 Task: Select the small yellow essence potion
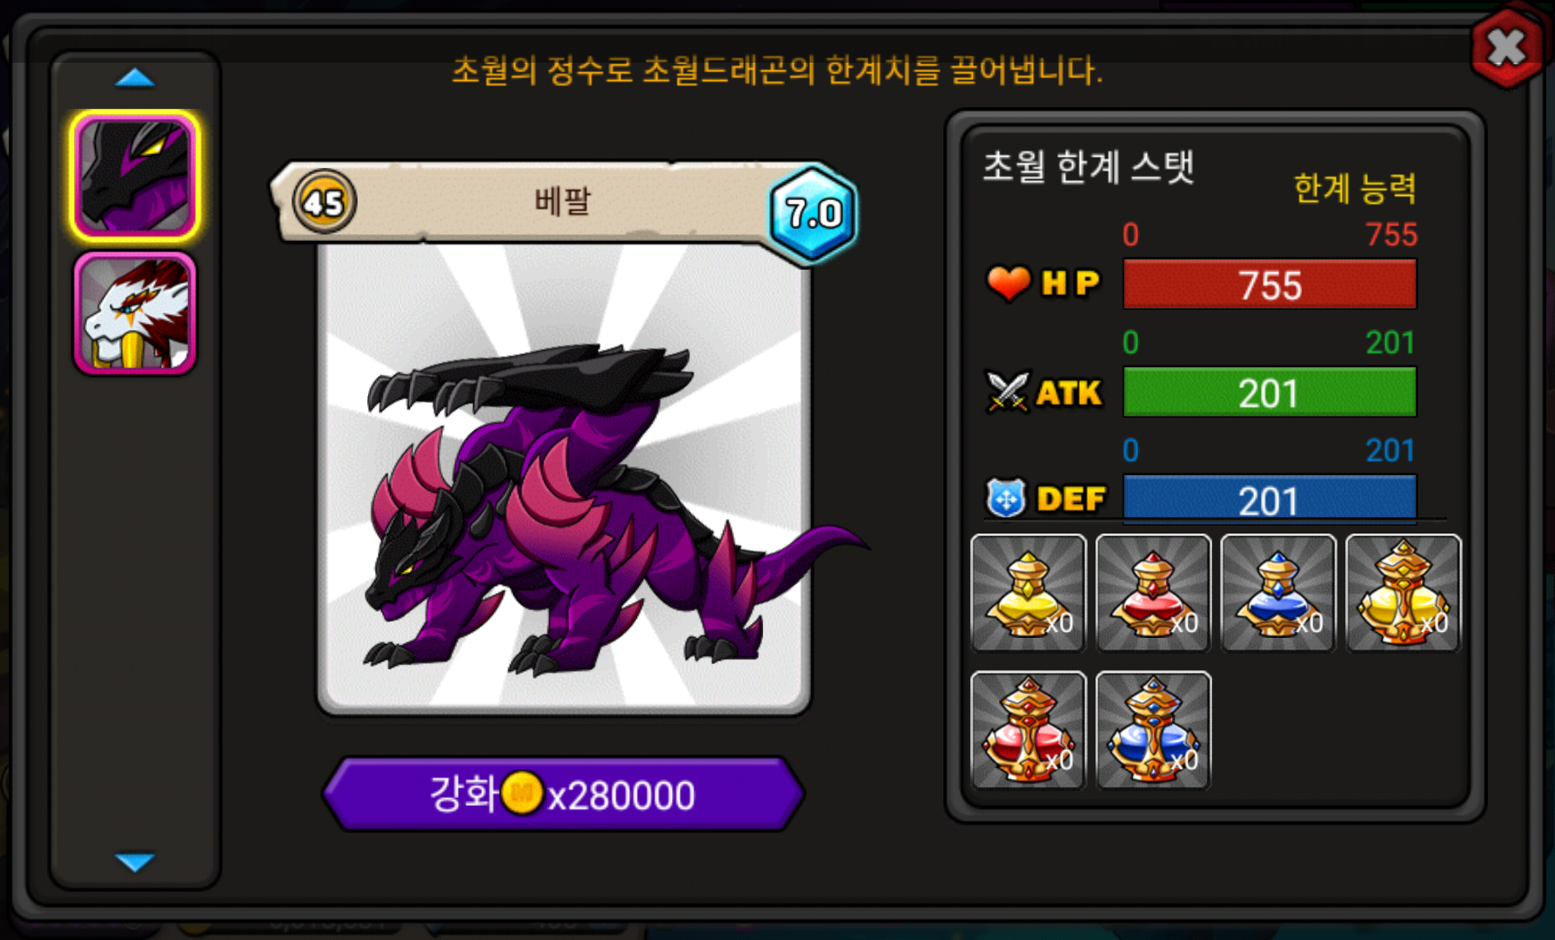pyautogui.click(x=1029, y=593)
